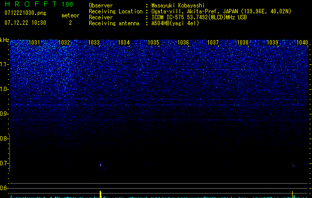
Task: Click the meteor label
Action: coord(70,15)
